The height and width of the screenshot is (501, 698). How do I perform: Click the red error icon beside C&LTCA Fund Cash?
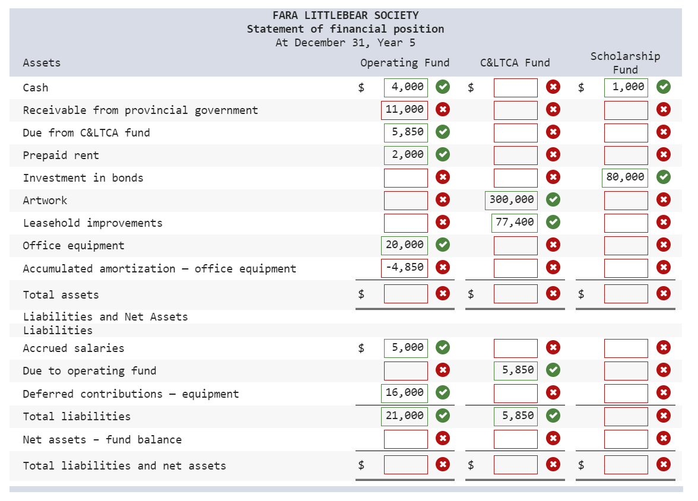click(x=553, y=87)
